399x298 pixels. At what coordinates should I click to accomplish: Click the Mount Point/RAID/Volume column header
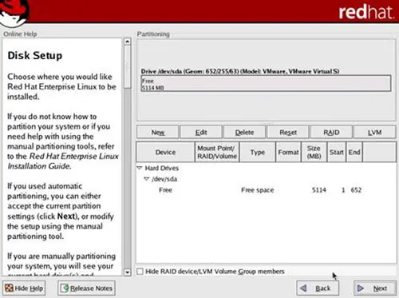coord(217,152)
